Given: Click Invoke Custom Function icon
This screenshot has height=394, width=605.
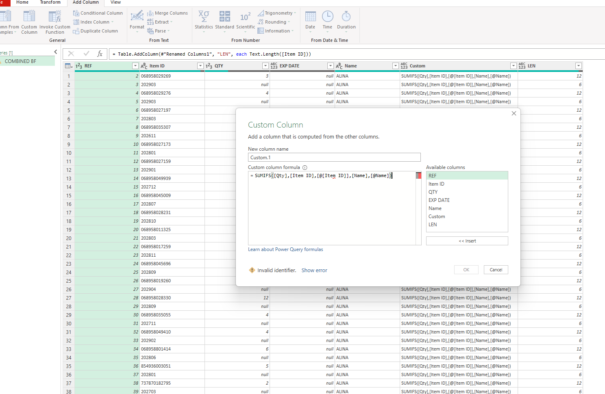Looking at the screenshot, I should [54, 22].
